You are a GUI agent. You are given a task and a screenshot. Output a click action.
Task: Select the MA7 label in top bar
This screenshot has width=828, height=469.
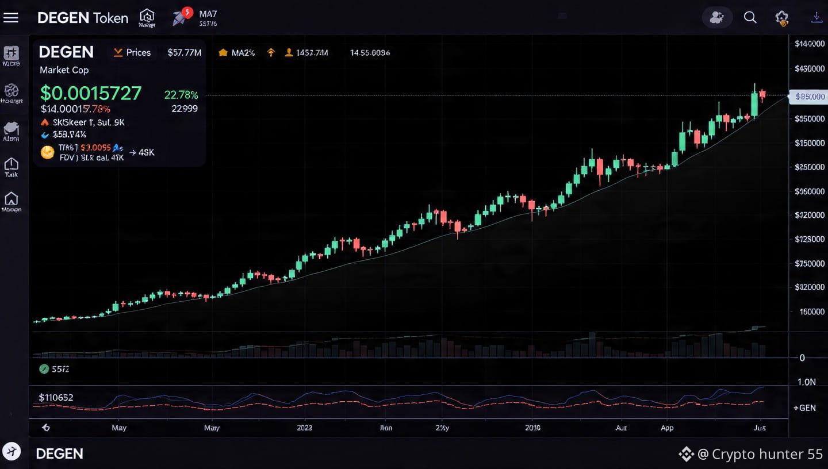[208, 13]
